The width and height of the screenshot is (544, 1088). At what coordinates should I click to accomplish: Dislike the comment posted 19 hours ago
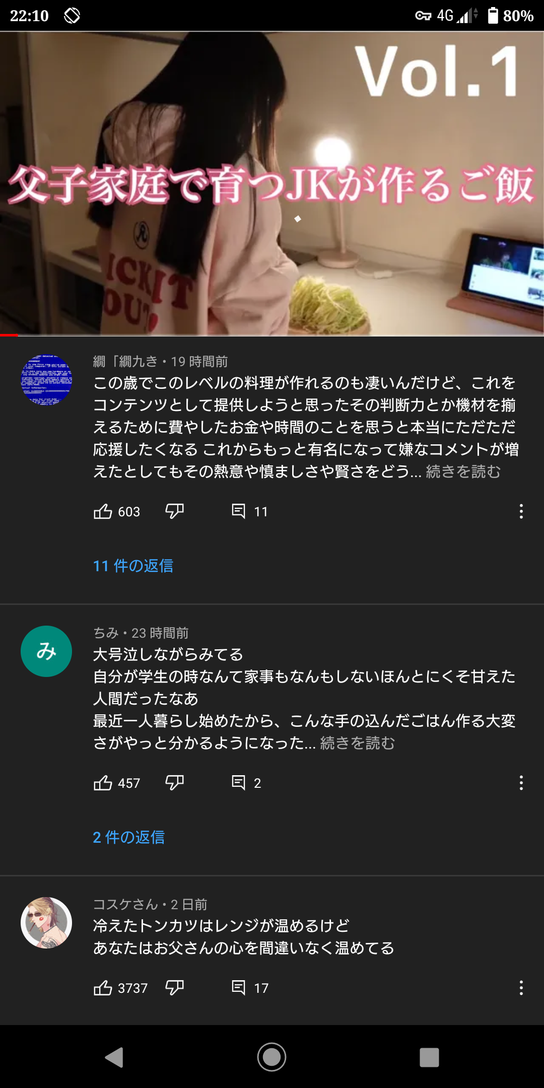[174, 511]
